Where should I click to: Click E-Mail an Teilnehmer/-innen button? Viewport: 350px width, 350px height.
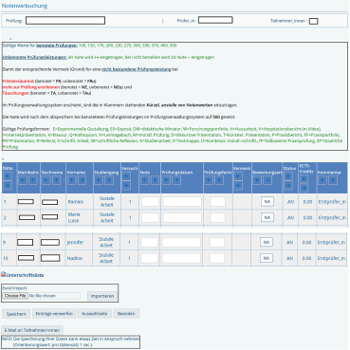click(32, 330)
